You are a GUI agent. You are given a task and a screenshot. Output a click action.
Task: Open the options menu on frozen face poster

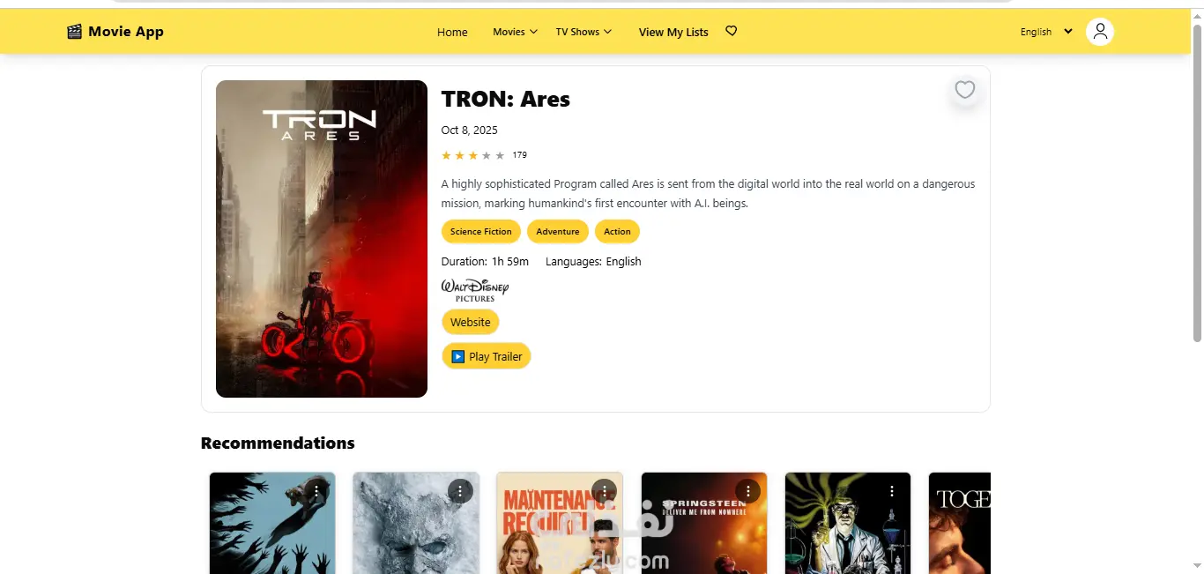pos(459,490)
